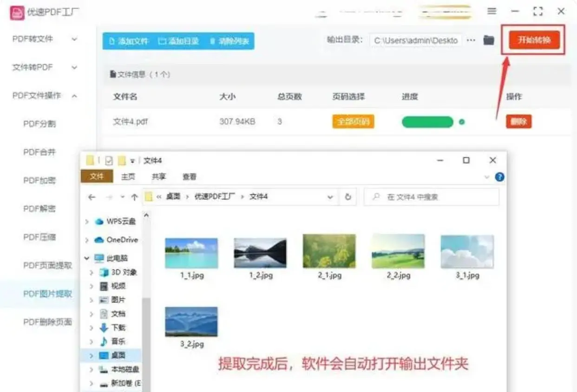Switch to the 共享 ribbon tab
The width and height of the screenshot is (577, 392).
pos(159,177)
